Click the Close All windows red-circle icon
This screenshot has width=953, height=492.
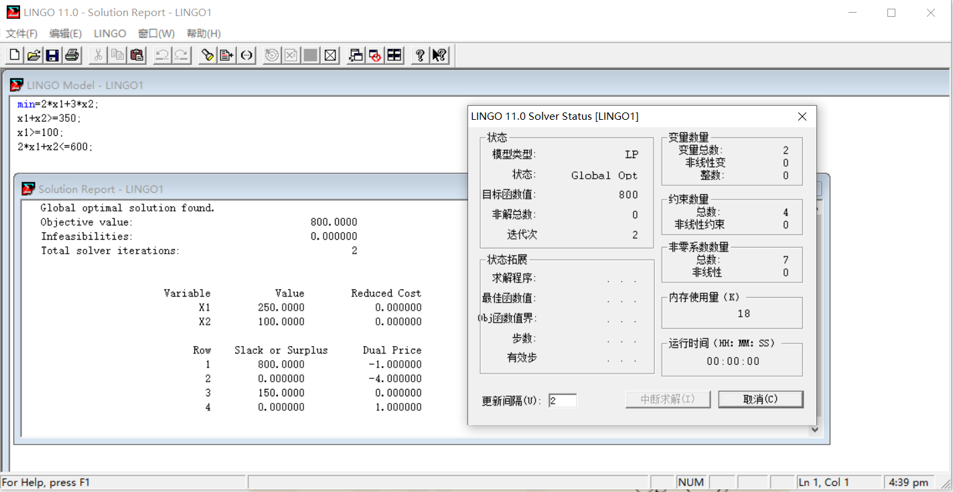click(375, 56)
